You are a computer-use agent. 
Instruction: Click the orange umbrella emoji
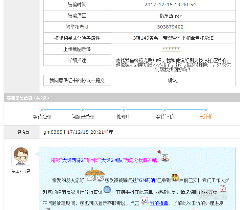(95, 175)
